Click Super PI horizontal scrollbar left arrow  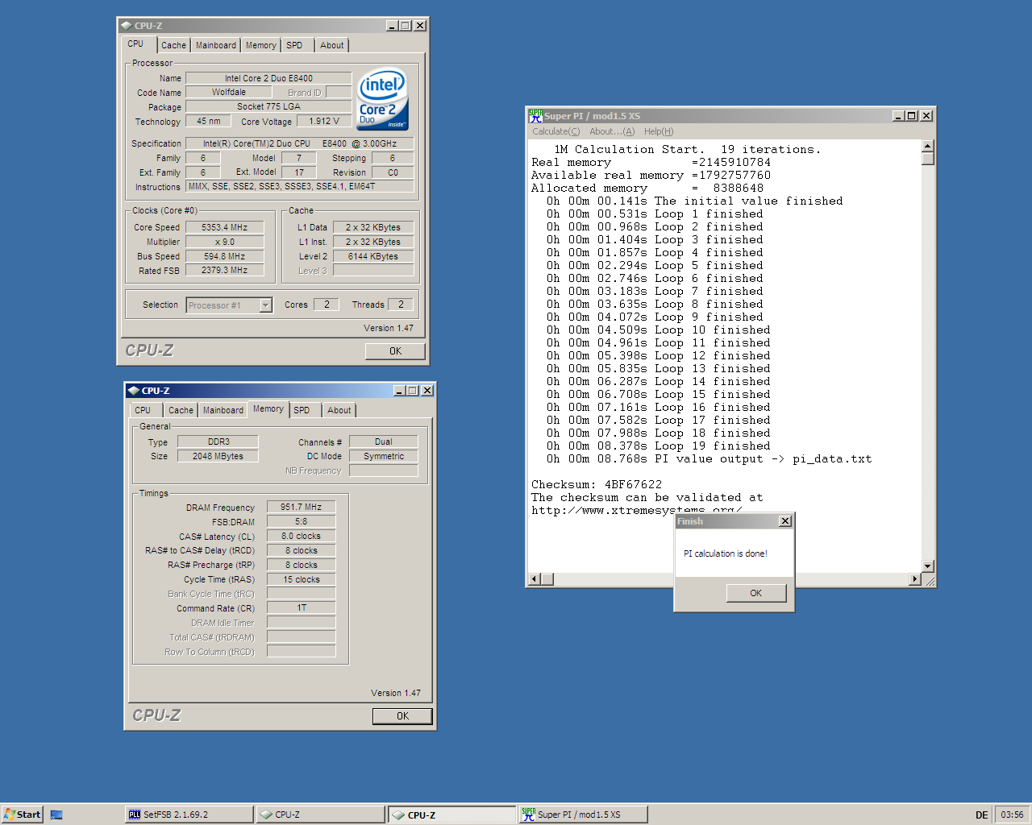[x=535, y=579]
